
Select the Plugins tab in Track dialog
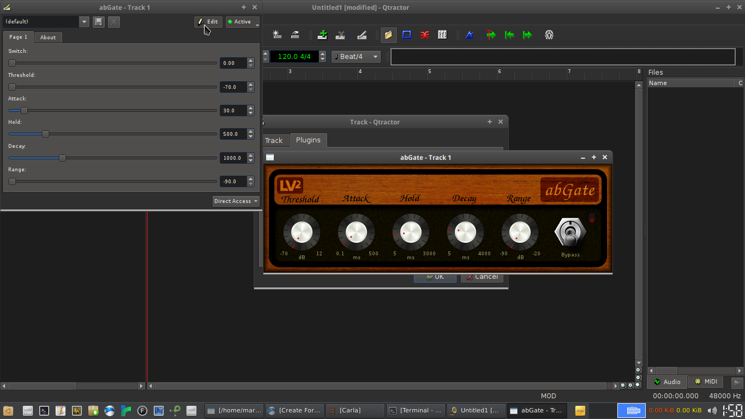[308, 140]
